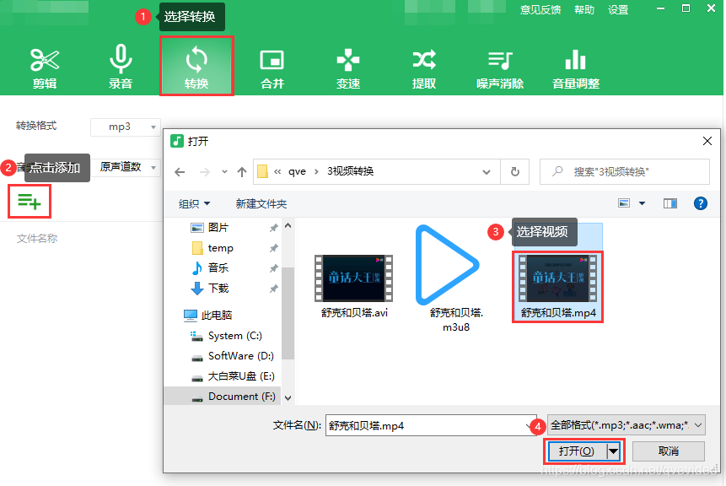Click the search 3视频转换 field

(625, 172)
